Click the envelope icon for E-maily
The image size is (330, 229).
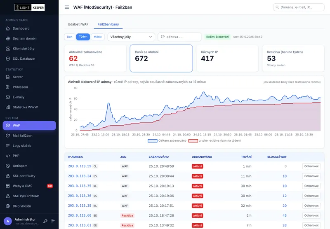(x=8, y=97)
